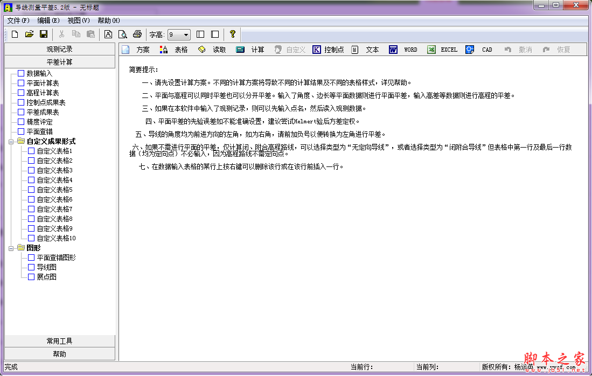Screen dimensions: 592x376
Task: Switch to the 常用工具 sidebar panel
Action: click(x=59, y=341)
